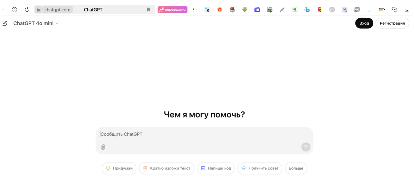Click the pink 'переведено' translation button
414x182 pixels.
pyautogui.click(x=173, y=9)
